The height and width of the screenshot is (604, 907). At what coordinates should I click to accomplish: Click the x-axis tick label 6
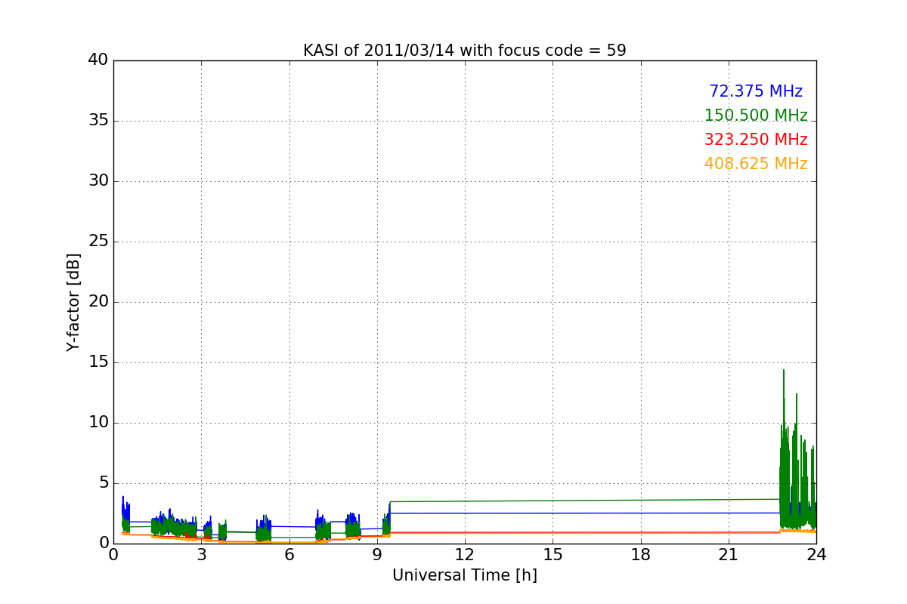(289, 554)
